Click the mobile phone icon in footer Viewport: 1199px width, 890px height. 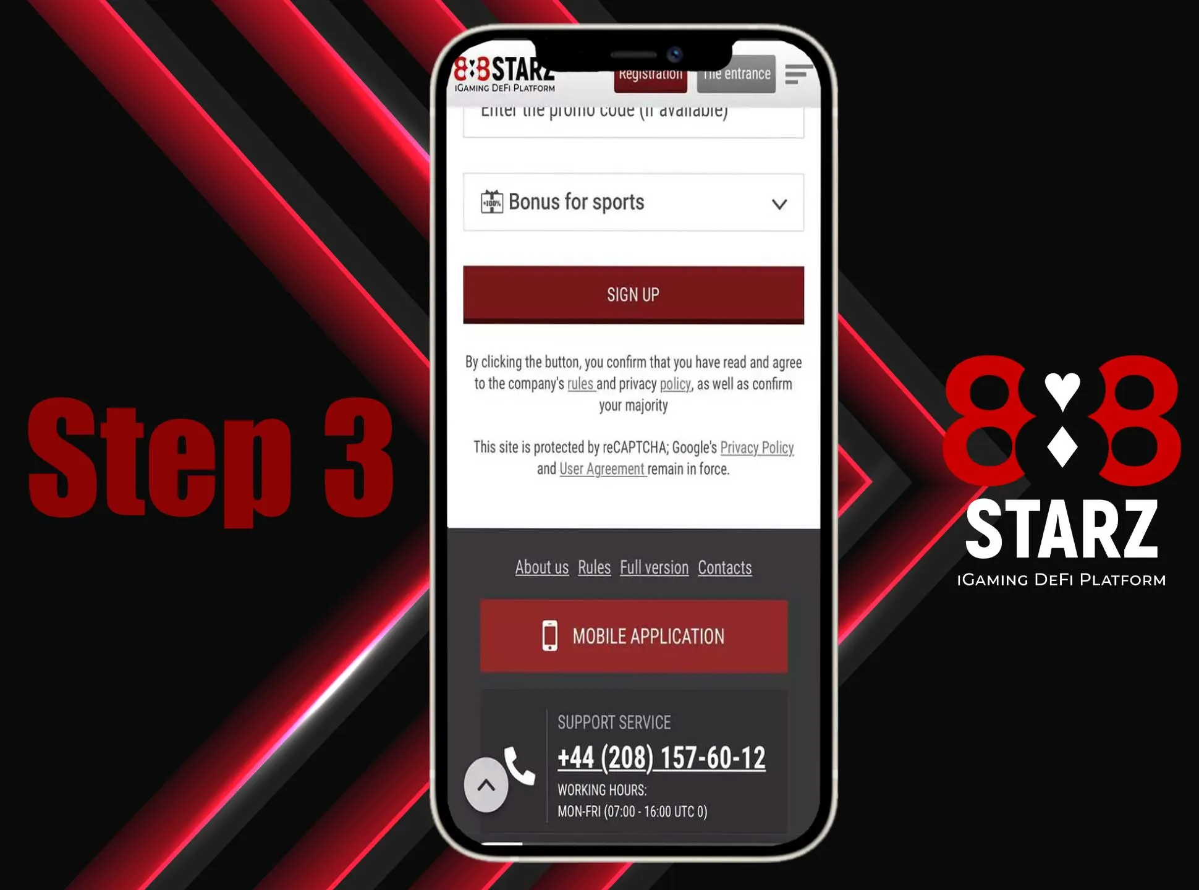[548, 636]
